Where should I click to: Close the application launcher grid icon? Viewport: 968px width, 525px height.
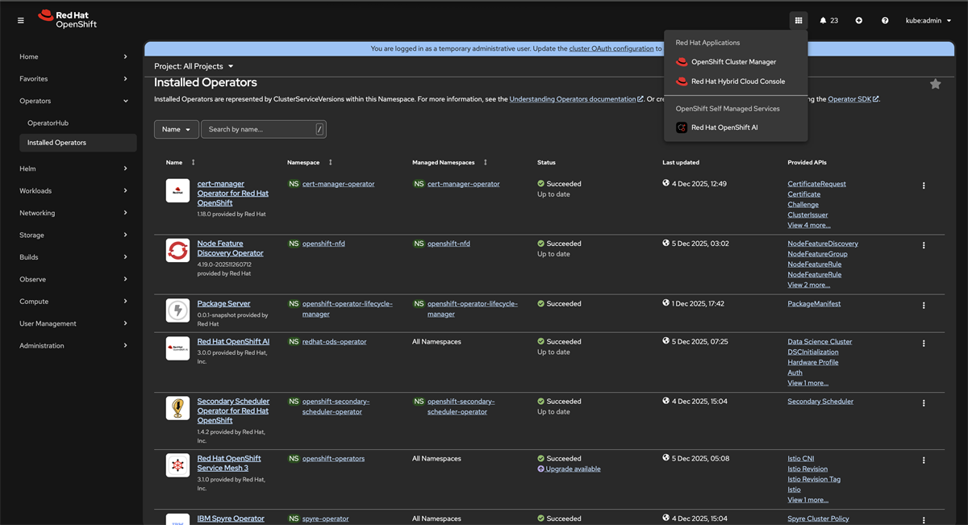799,20
